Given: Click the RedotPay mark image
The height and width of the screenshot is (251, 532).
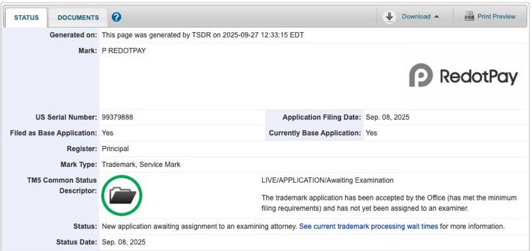Looking at the screenshot, I should (463, 75).
